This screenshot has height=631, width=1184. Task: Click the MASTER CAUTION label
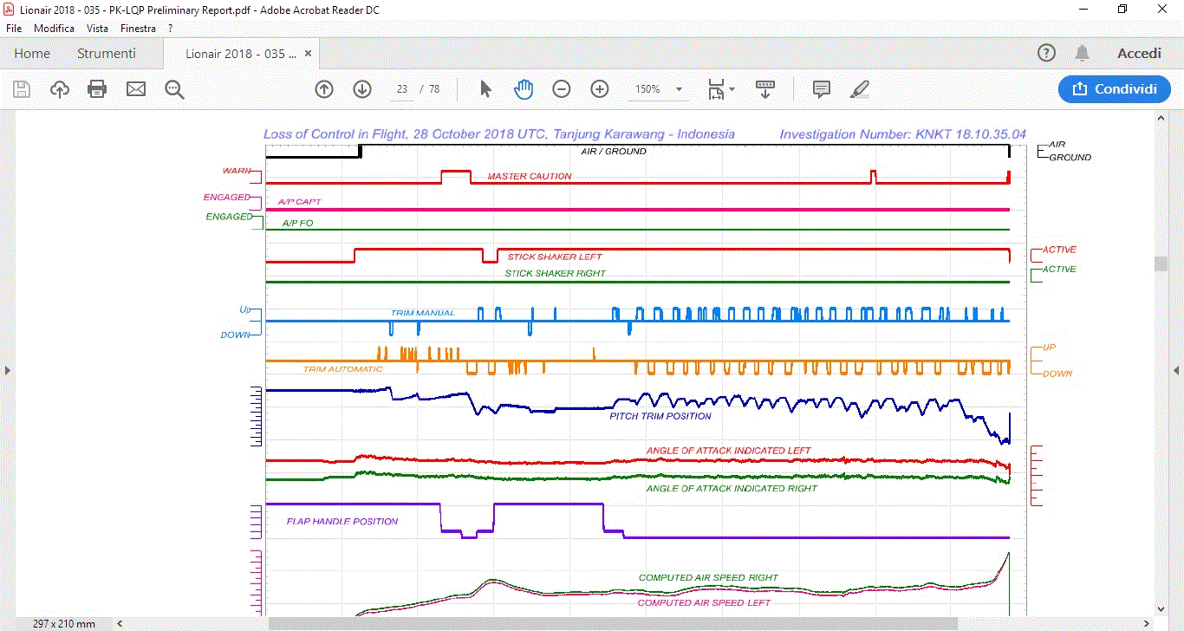tap(530, 176)
